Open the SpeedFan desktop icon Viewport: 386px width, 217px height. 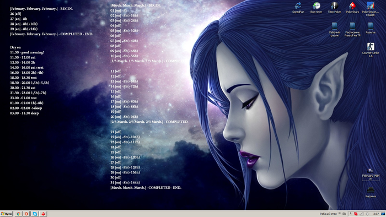pos(298,7)
